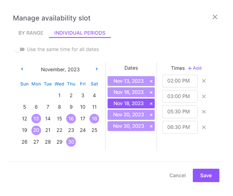Click Save to store availability
The image size is (233, 196).
tap(206, 175)
